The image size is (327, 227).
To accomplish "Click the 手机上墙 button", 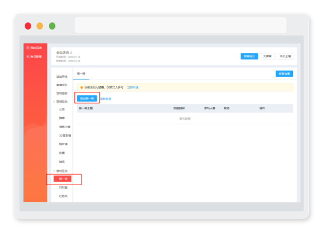I will click(285, 56).
